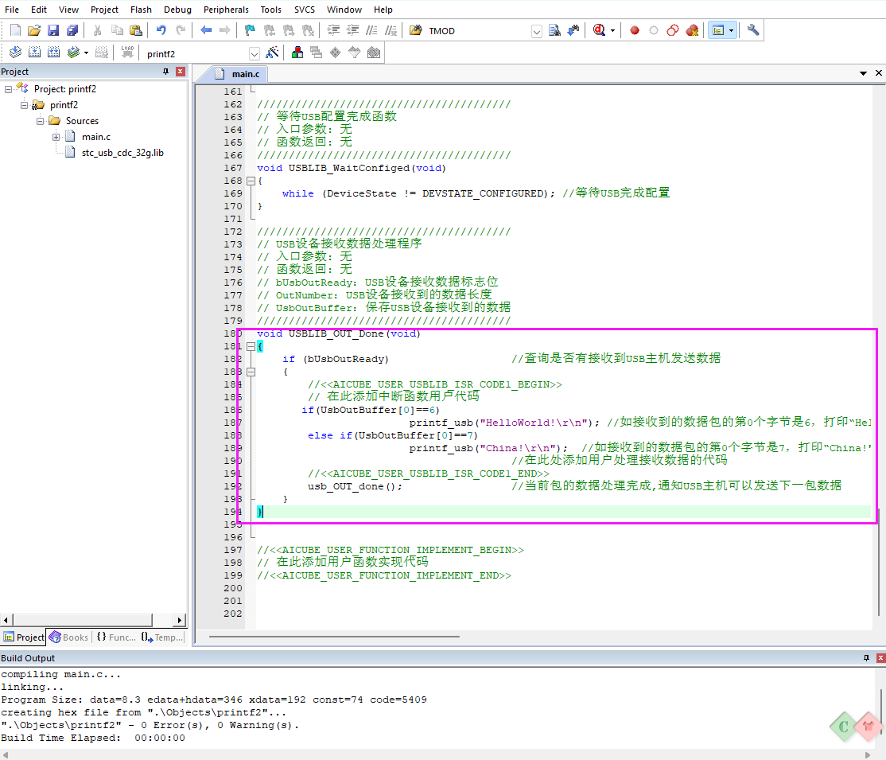
Task: Switch to the Books tab
Action: point(68,637)
